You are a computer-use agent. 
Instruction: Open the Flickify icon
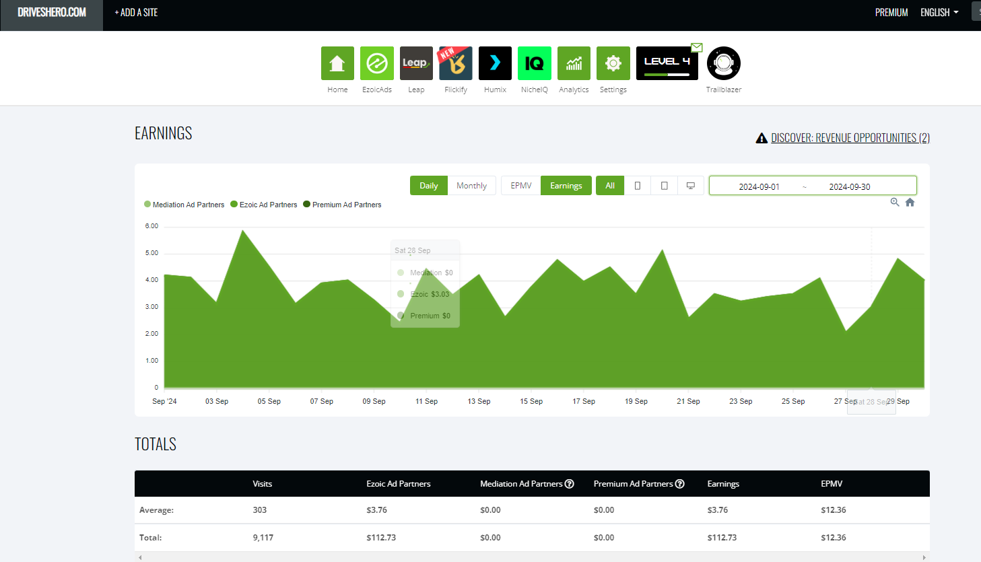click(456, 63)
